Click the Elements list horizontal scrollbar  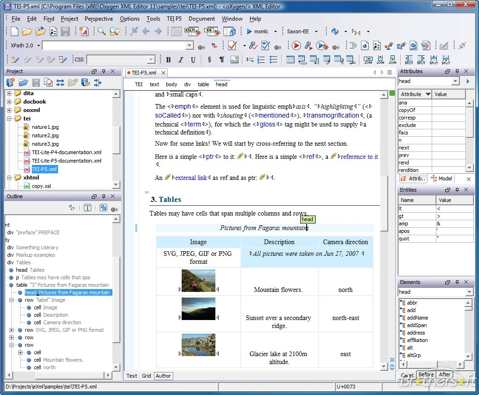[431, 364]
